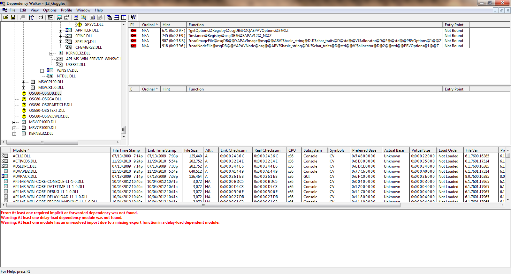Expand the MSVCR100D.DLL tree node
The height and width of the screenshot is (274, 511).
14,128
